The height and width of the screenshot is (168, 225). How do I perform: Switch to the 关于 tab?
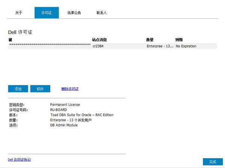[19, 13]
